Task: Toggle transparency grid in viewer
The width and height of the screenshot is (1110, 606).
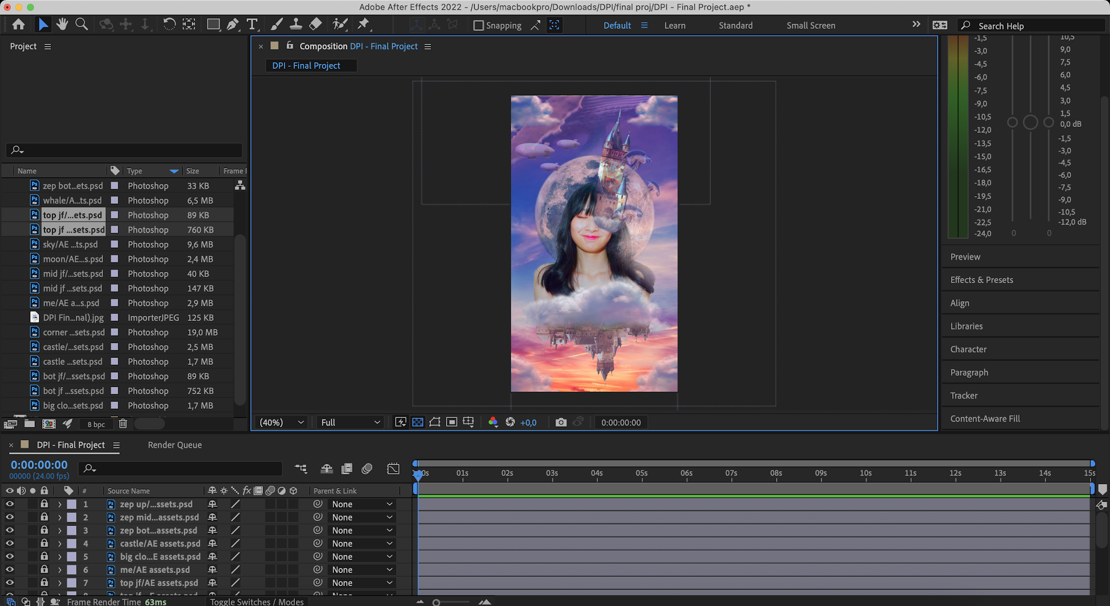Action: click(418, 422)
